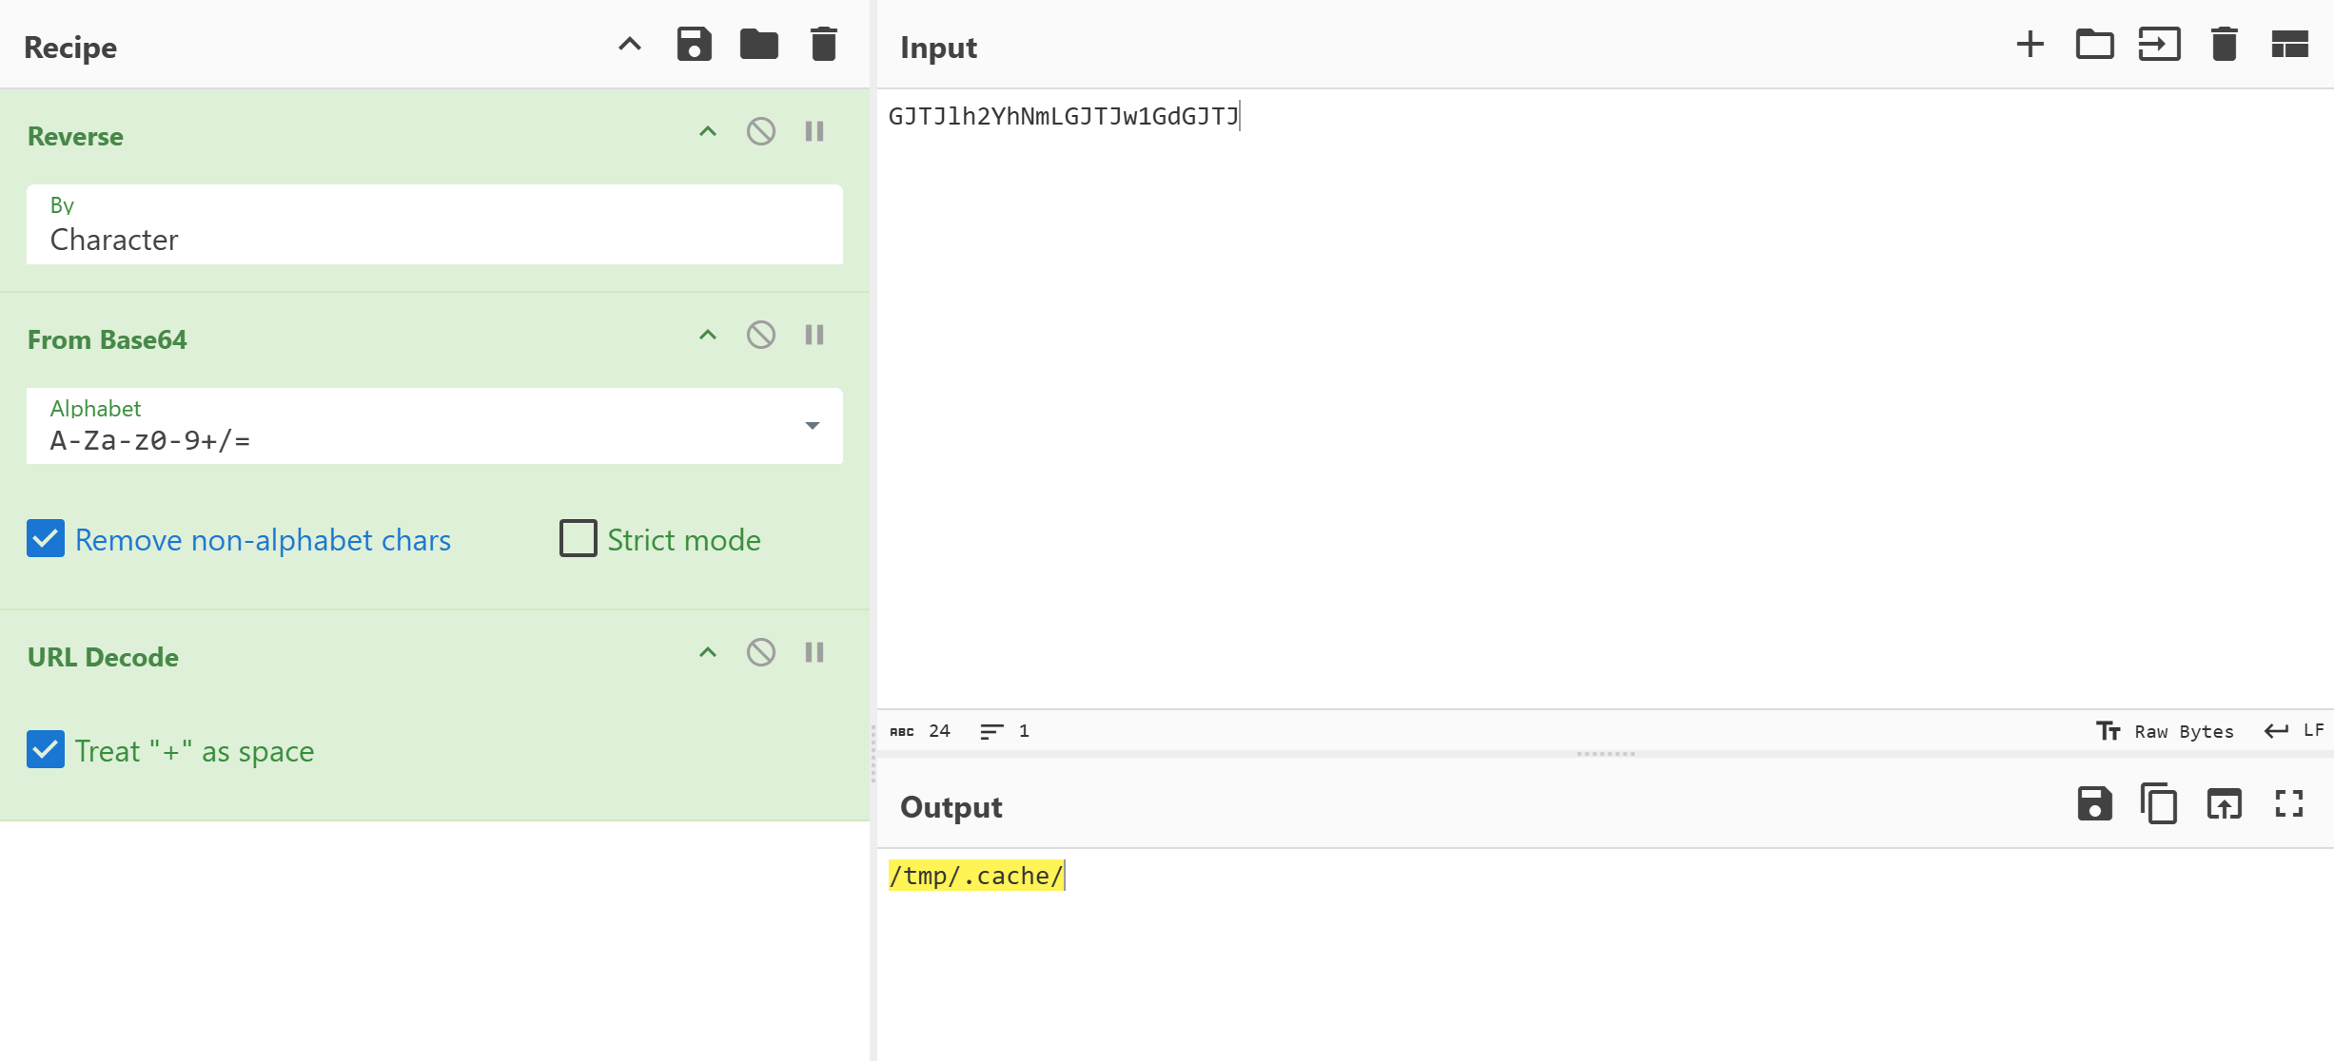Screen dimensions: 2334x1061
Task: Open the Load recipe folder icon
Action: pos(758,45)
